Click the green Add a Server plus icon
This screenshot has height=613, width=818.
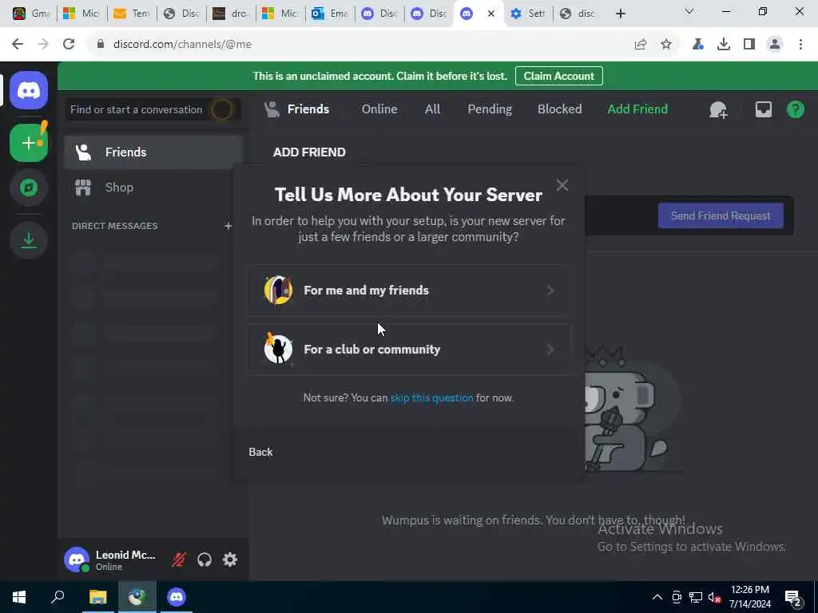click(29, 143)
